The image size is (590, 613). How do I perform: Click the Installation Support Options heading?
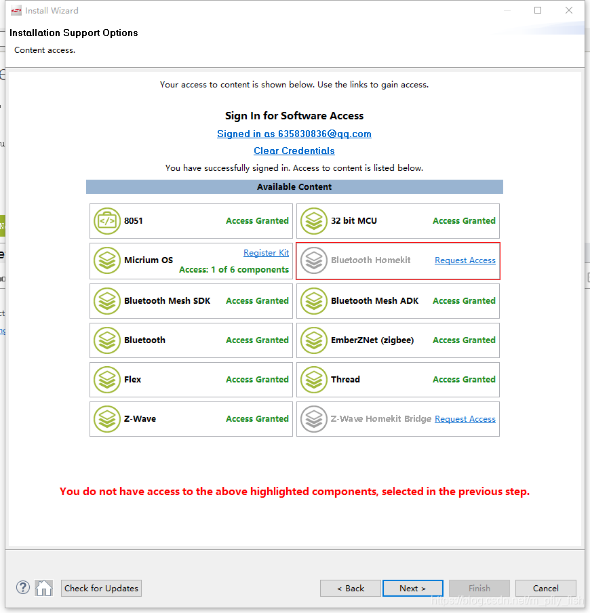[x=74, y=33]
